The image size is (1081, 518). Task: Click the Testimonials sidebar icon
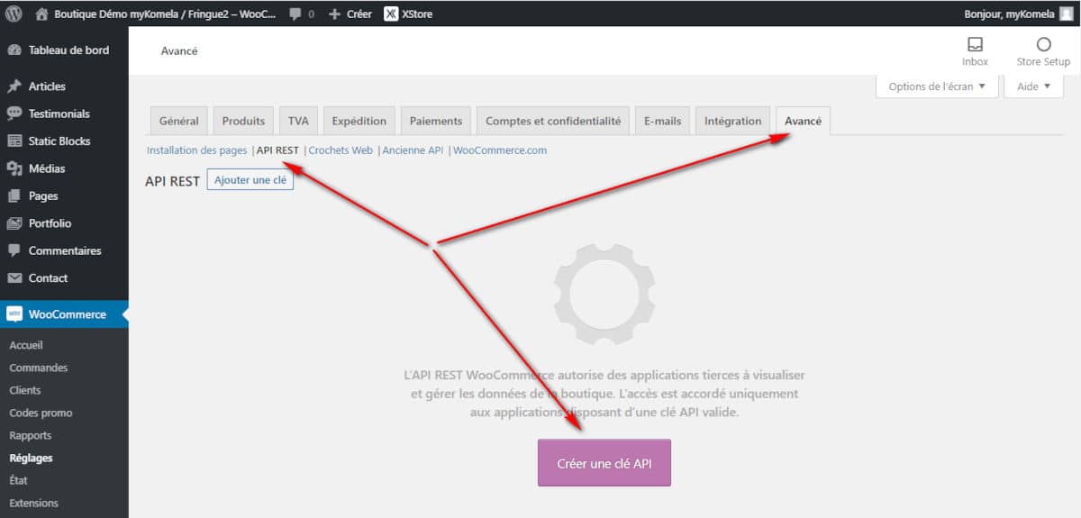tap(14, 114)
